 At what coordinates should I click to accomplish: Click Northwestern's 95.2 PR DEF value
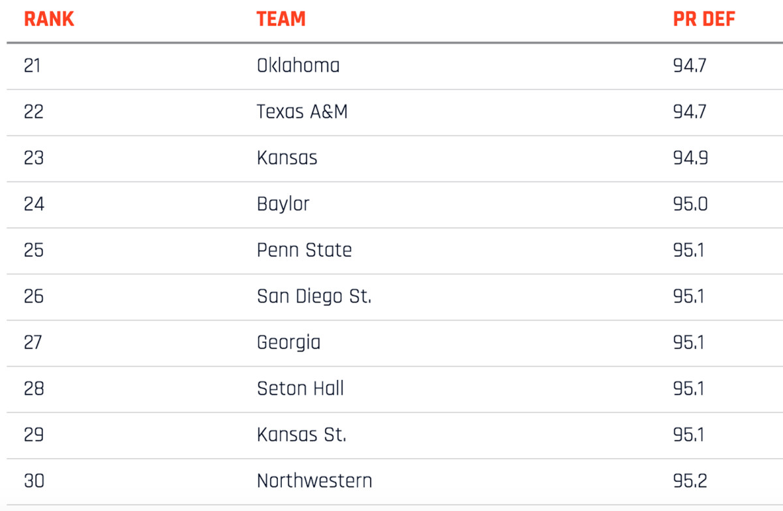pos(690,481)
